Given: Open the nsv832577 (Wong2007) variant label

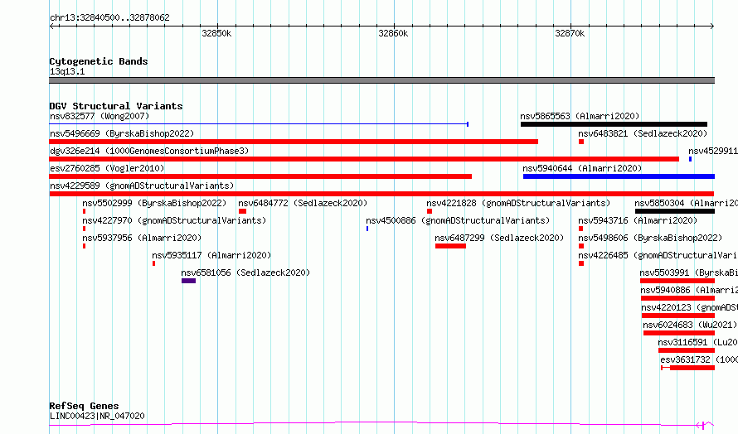Looking at the screenshot, I should point(100,116).
